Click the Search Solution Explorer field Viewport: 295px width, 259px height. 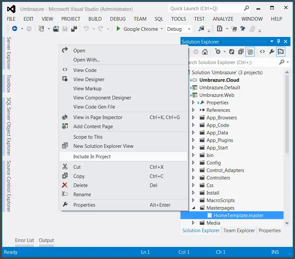(x=233, y=62)
